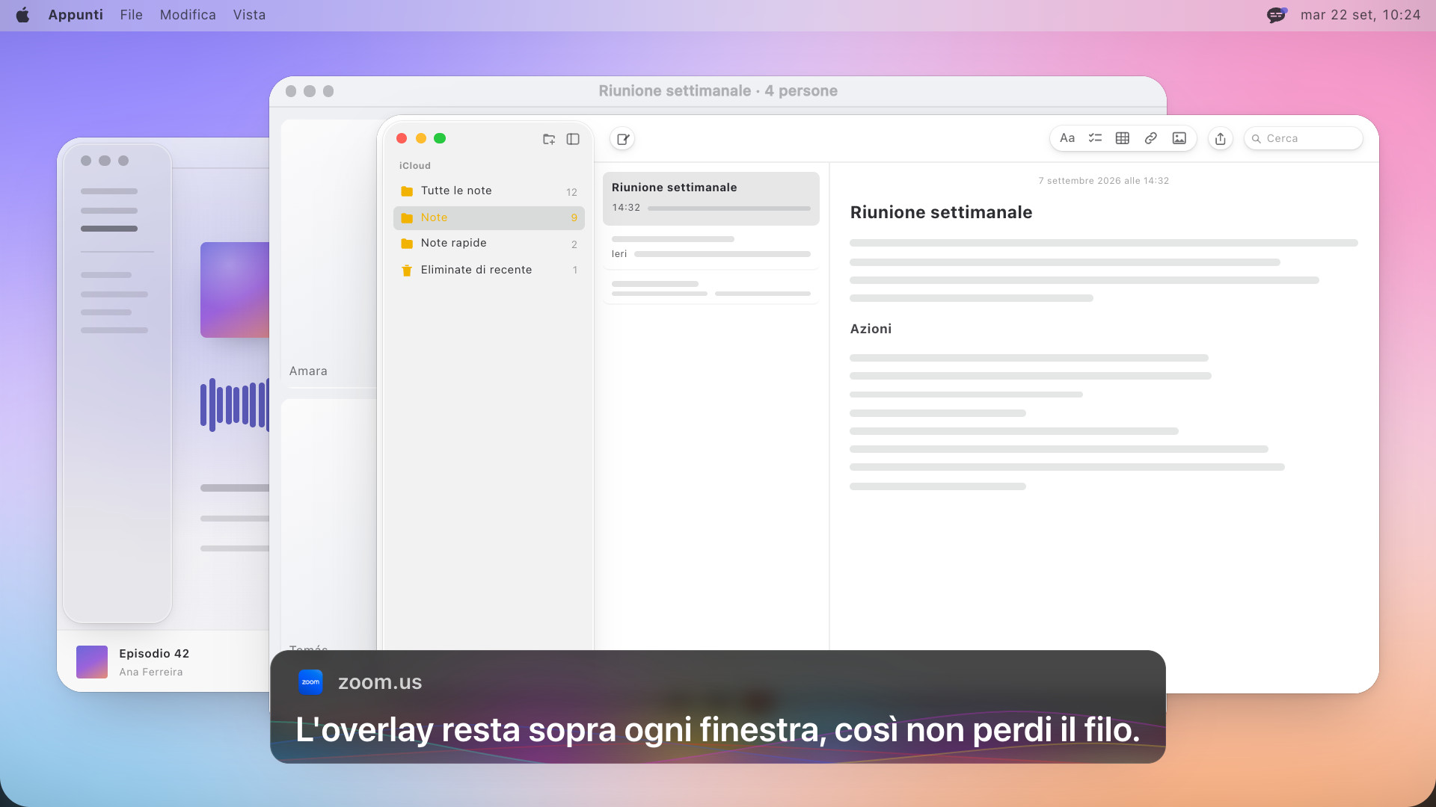
Task: Insert a table from the toolbar
Action: coord(1123,138)
